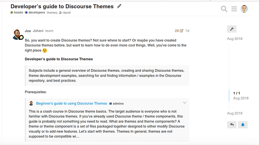259x145 pixels.
Task: Open Joe's username profile link
Action: coord(28,31)
